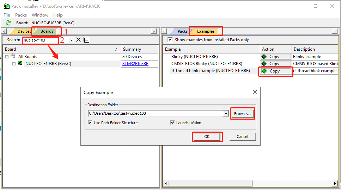Image resolution: width=341 pixels, height=190 pixels.
Task: Click the Example column header
Action: click(x=211, y=49)
